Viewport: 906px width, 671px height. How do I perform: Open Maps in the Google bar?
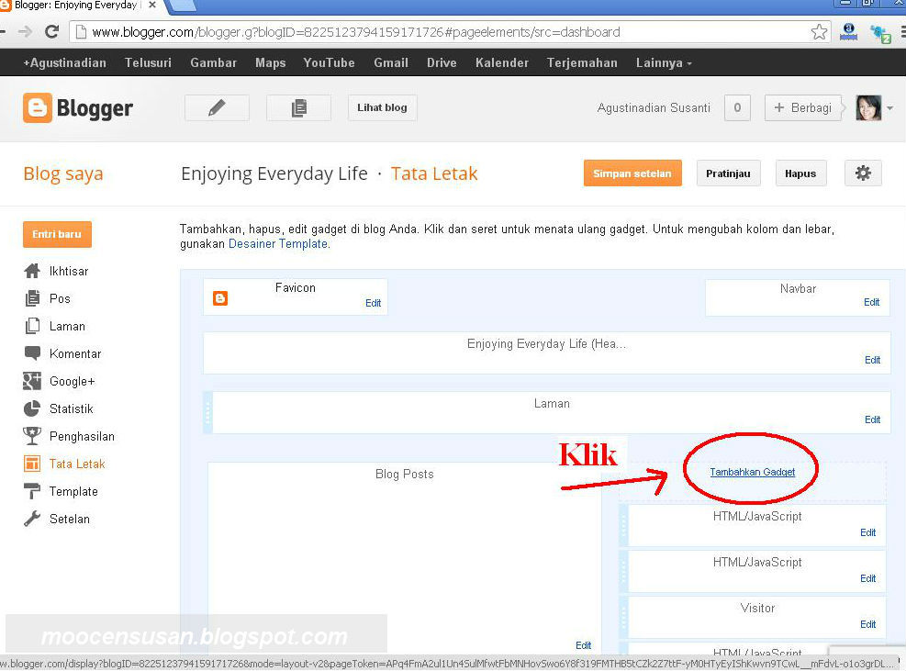click(271, 63)
